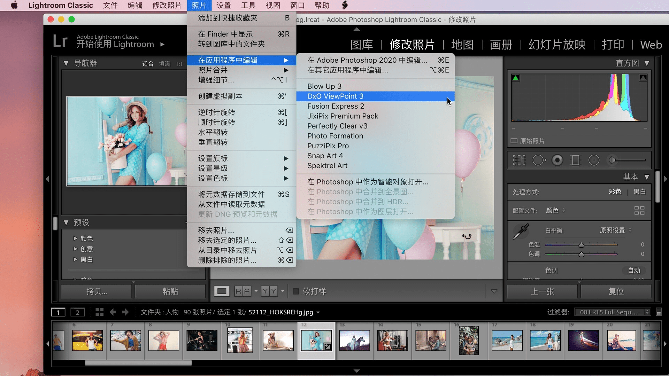Select DxO ViewPoint 3 from plugin menu
669x376 pixels.
(x=336, y=96)
